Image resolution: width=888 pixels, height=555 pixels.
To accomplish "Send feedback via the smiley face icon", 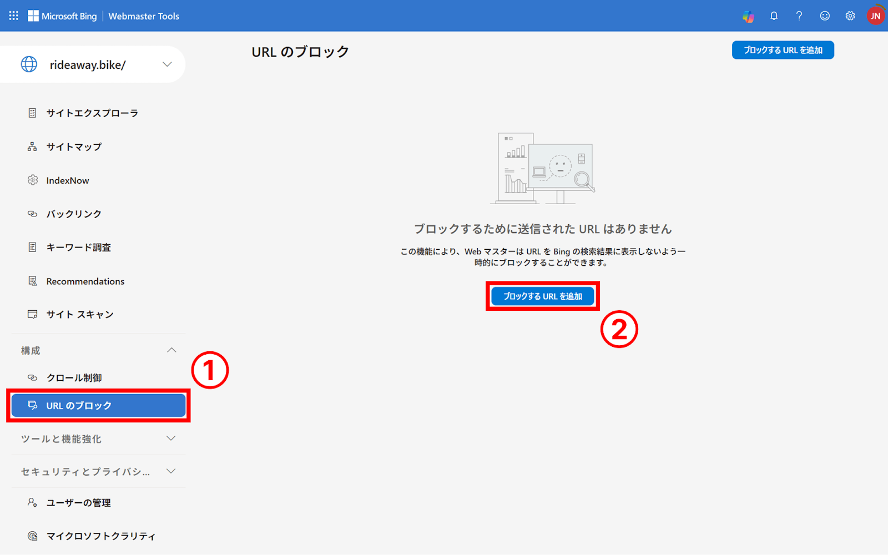I will [x=824, y=16].
